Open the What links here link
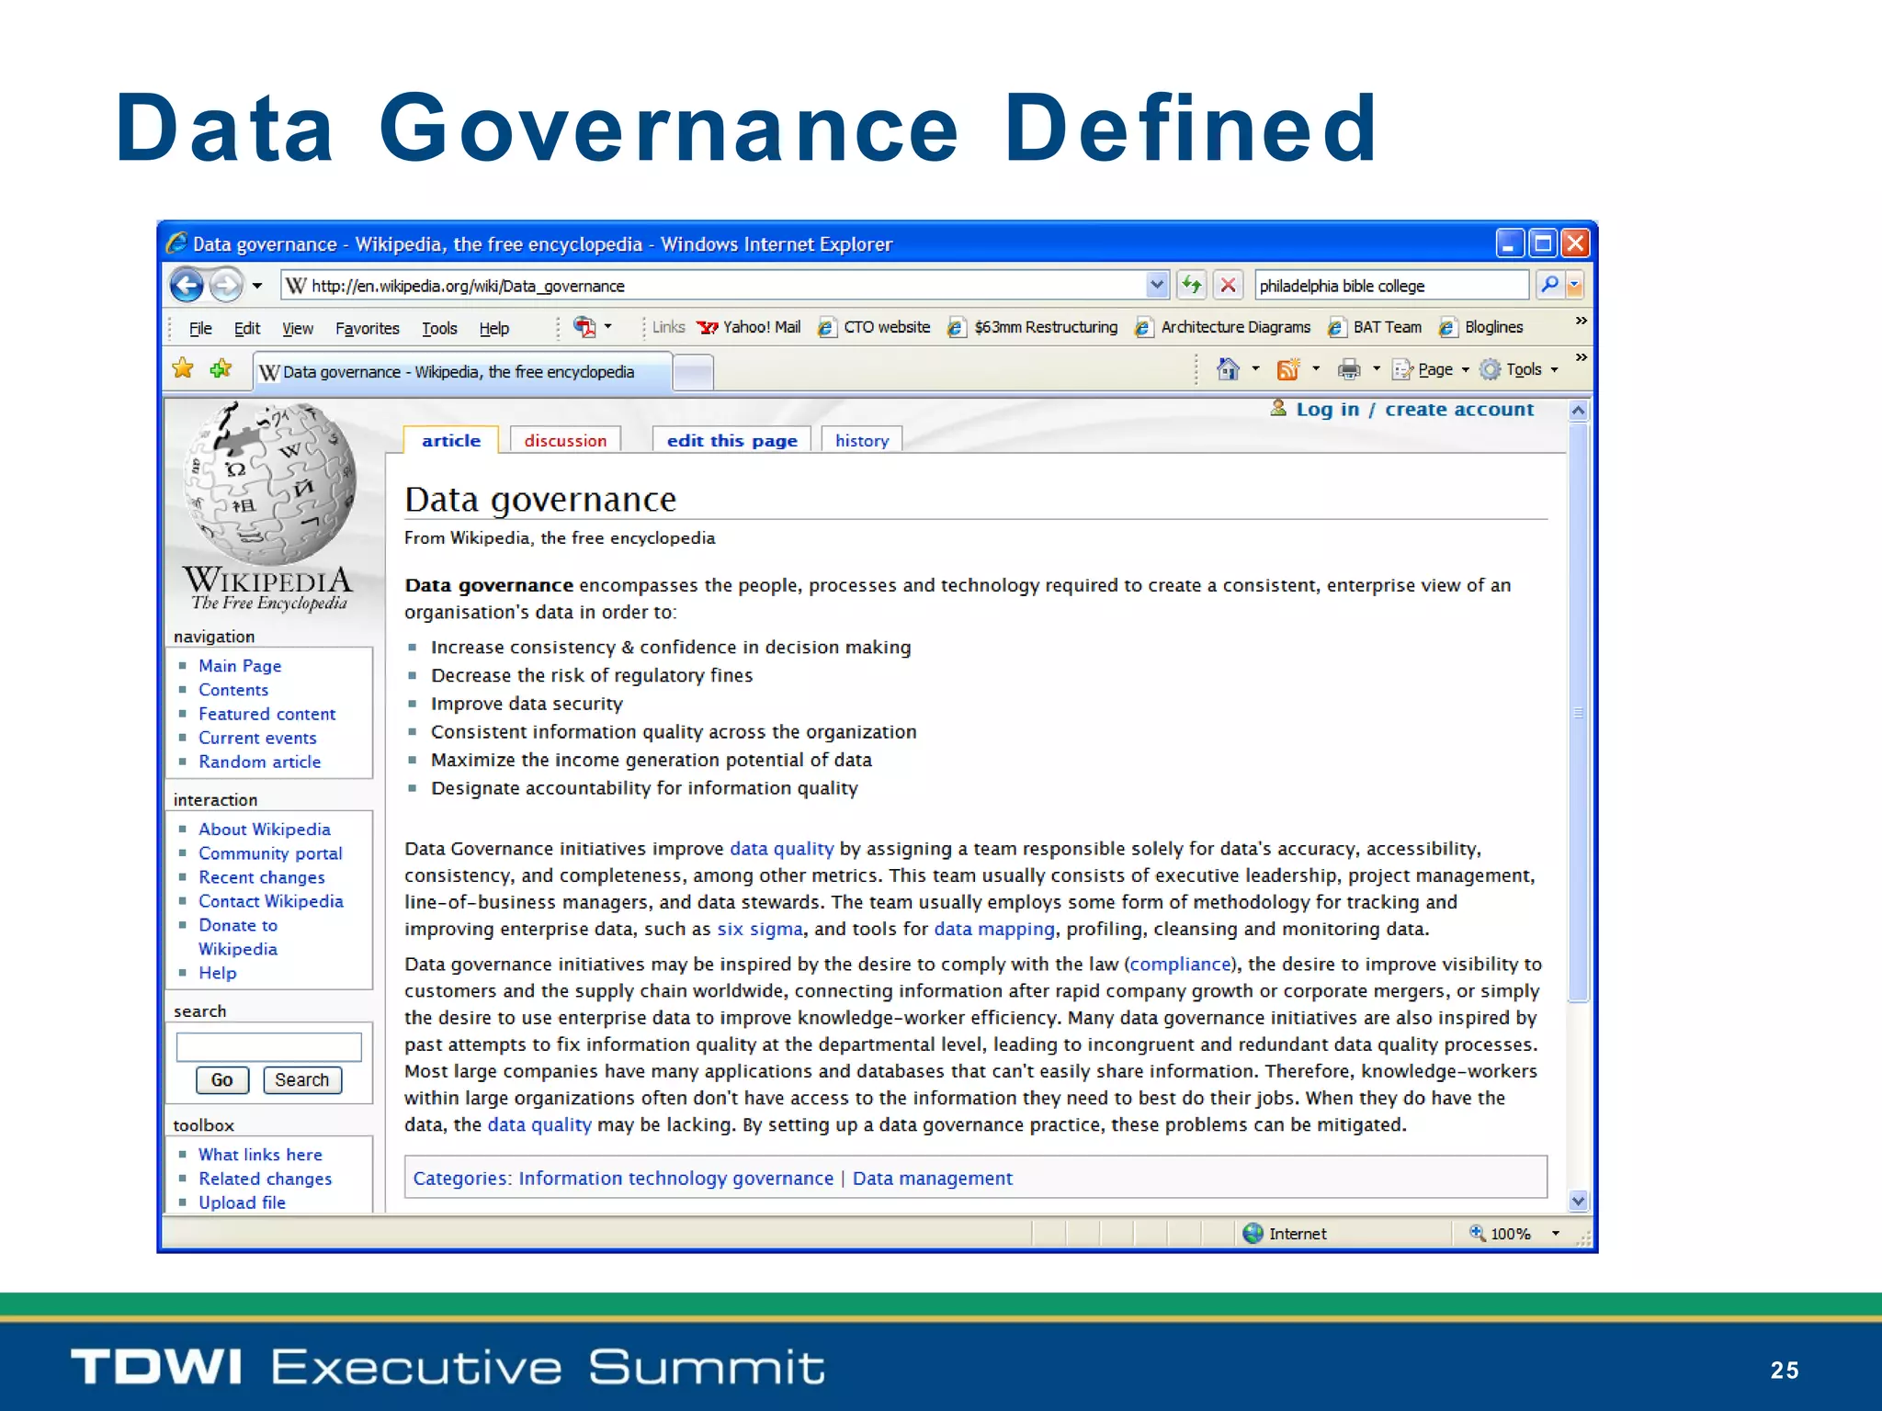Image resolution: width=1882 pixels, height=1411 pixels. click(x=260, y=1155)
